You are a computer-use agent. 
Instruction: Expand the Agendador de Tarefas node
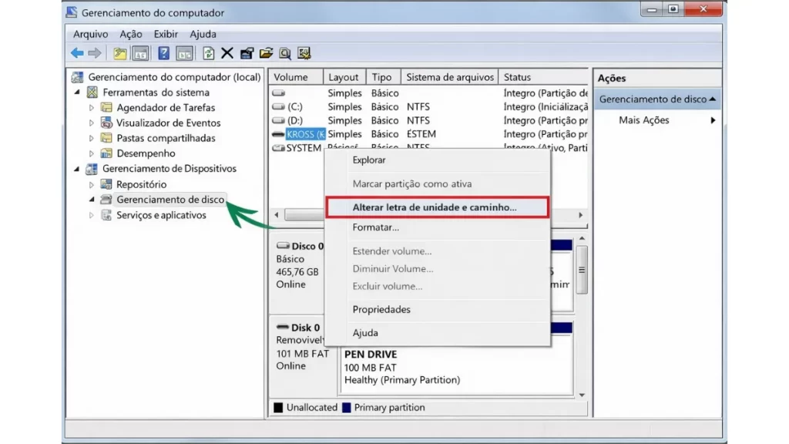(x=92, y=108)
